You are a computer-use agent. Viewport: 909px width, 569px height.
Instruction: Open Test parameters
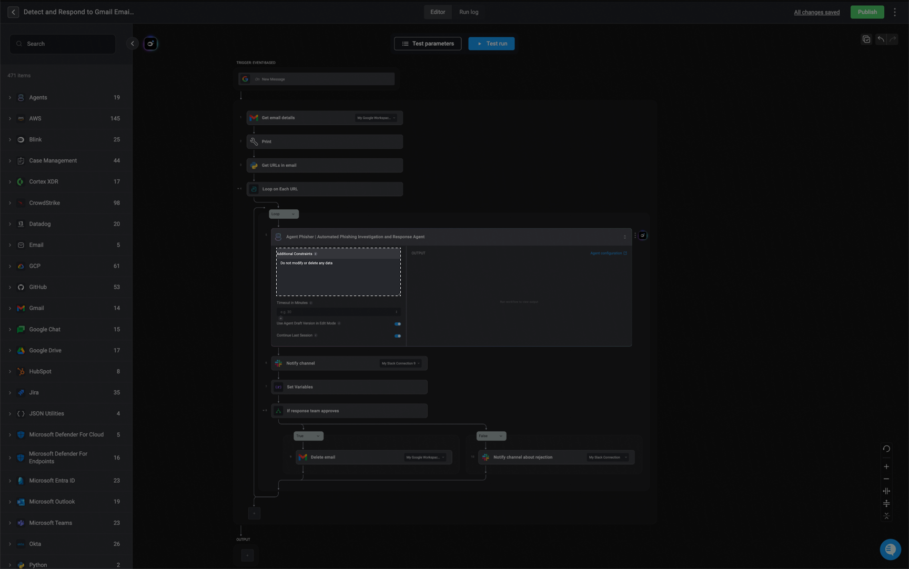pyautogui.click(x=428, y=44)
